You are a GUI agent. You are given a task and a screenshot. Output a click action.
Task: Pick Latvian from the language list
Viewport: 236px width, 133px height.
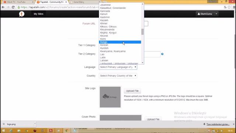coord(120,61)
